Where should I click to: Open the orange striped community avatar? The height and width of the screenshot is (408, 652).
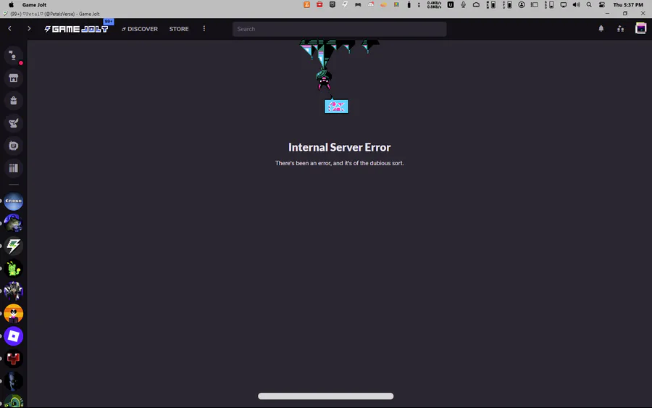pyautogui.click(x=13, y=314)
